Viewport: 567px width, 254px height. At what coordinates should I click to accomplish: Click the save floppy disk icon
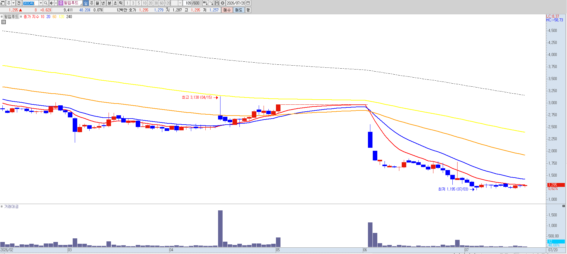click(217, 3)
